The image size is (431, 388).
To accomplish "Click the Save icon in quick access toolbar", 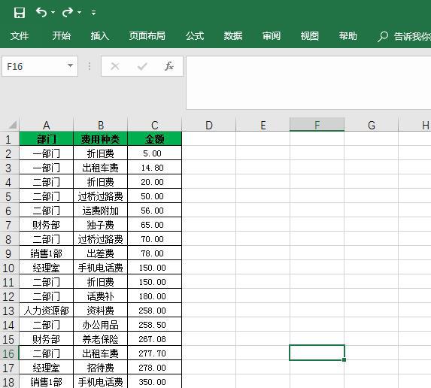I will [20, 13].
